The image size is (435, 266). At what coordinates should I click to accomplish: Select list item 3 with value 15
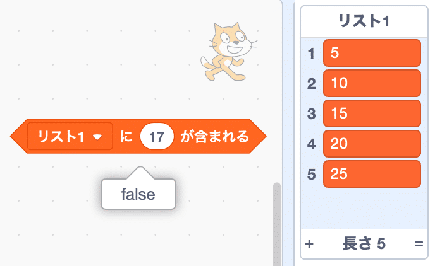pyautogui.click(x=372, y=113)
